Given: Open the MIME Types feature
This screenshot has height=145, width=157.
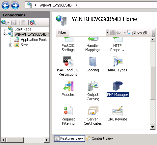Looking at the screenshot, I should click(118, 64).
